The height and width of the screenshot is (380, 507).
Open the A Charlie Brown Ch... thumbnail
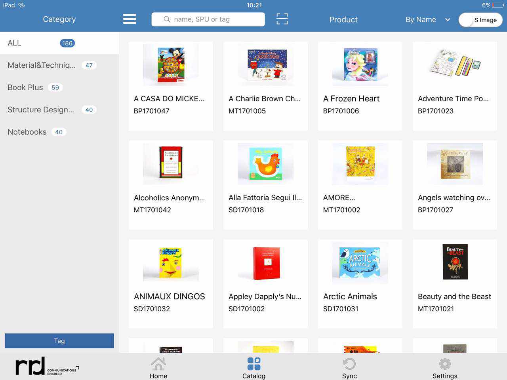click(x=265, y=65)
